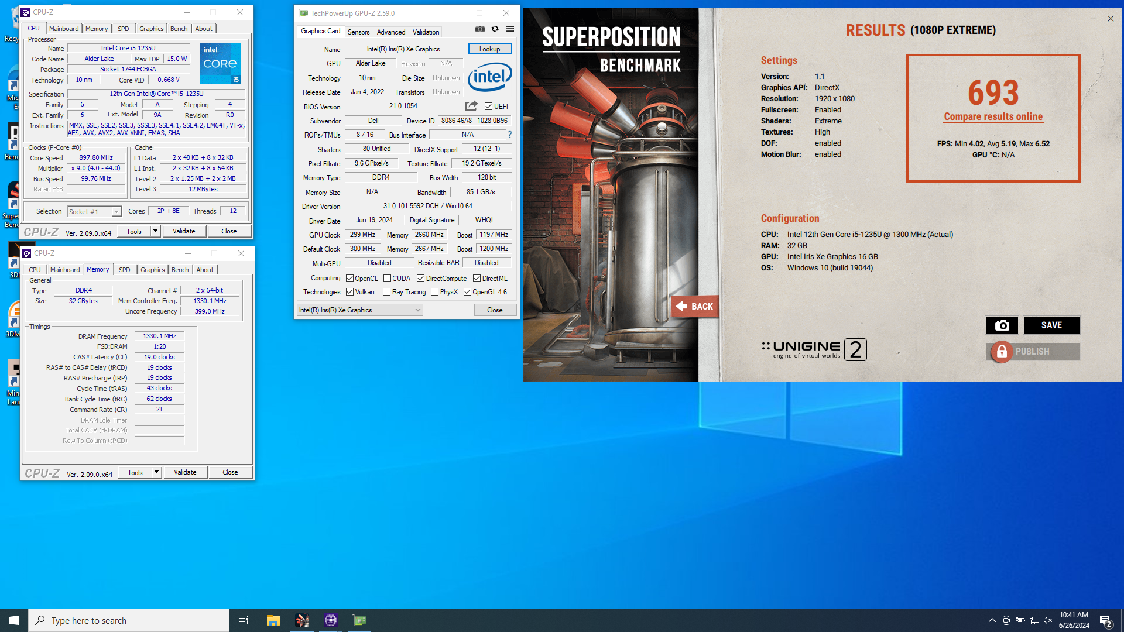
Task: Click Intel logo in GPU-Z
Action: pyautogui.click(x=490, y=77)
